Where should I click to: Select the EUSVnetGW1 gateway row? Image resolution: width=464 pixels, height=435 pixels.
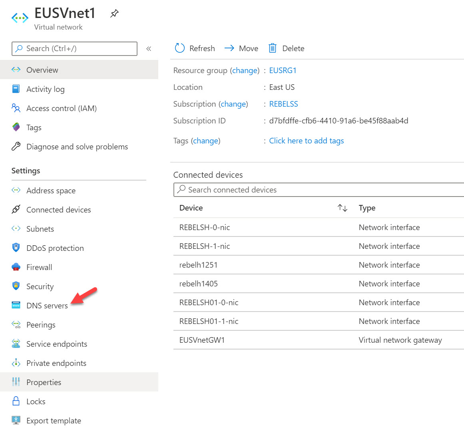[319, 340]
